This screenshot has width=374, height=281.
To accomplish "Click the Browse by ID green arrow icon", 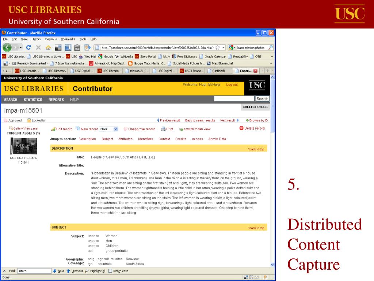I will click(247, 120).
